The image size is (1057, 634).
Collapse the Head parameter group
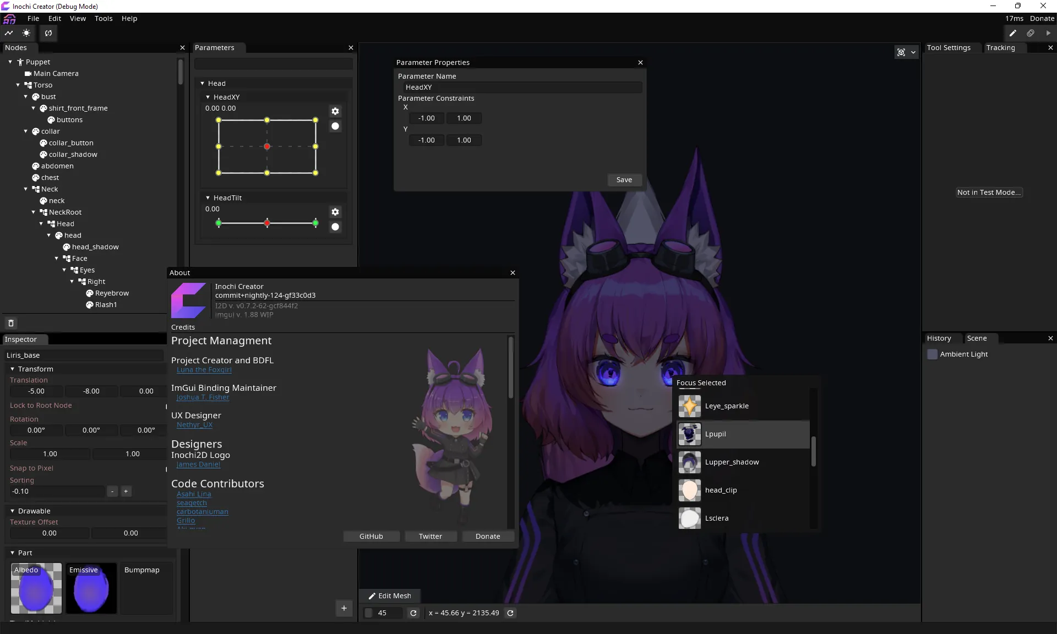(202, 84)
